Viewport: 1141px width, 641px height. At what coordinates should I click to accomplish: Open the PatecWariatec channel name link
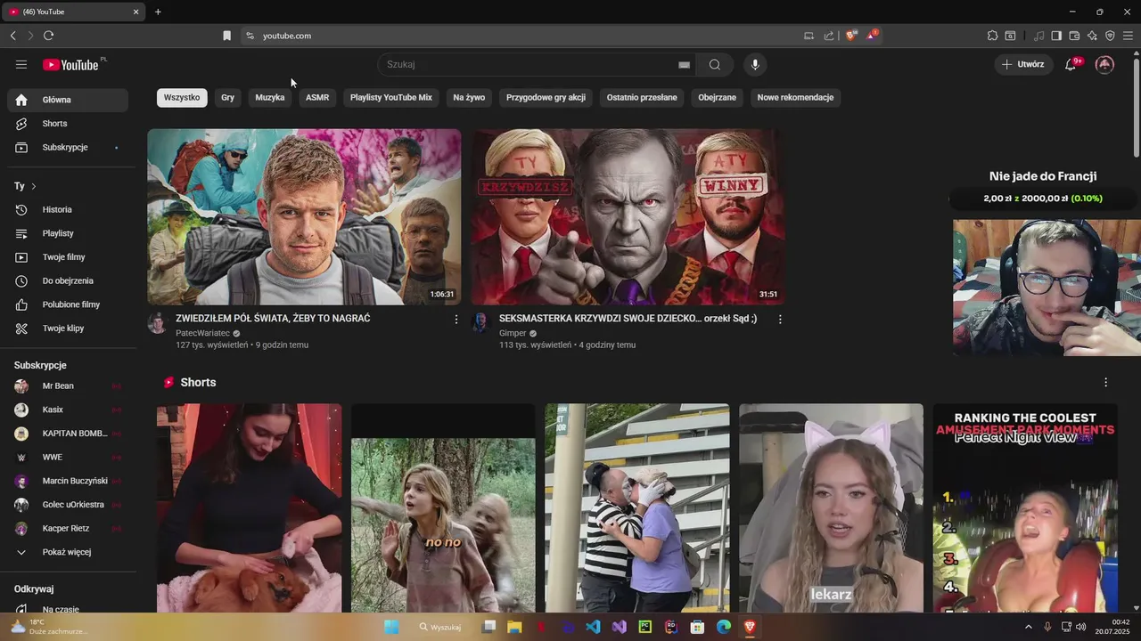pyautogui.click(x=202, y=333)
